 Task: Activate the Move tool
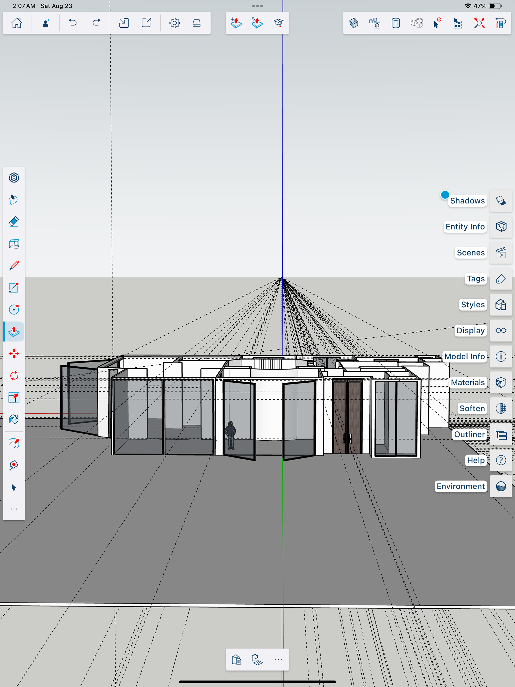point(14,354)
